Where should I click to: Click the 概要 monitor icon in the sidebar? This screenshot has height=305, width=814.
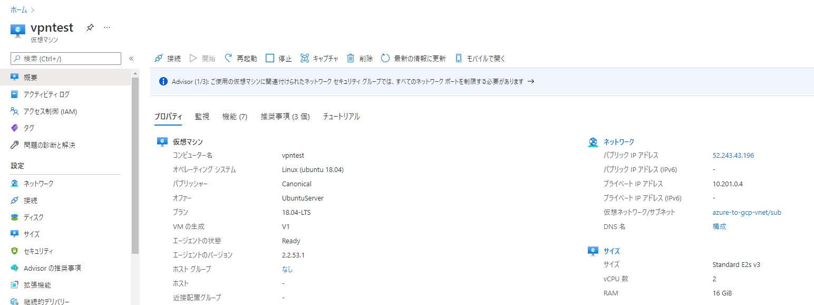(x=15, y=78)
